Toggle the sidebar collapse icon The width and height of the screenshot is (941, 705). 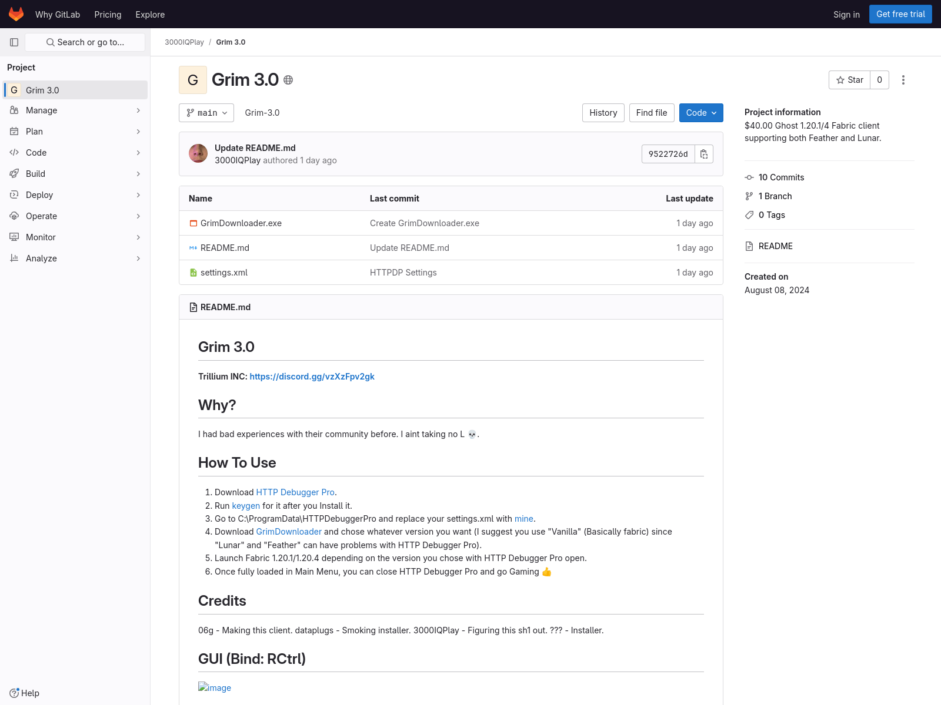(x=14, y=42)
